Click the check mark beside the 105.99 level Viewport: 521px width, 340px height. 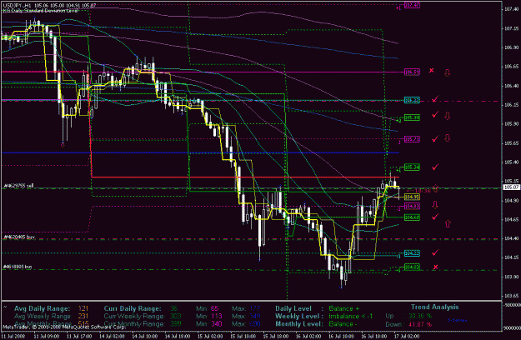(435, 114)
